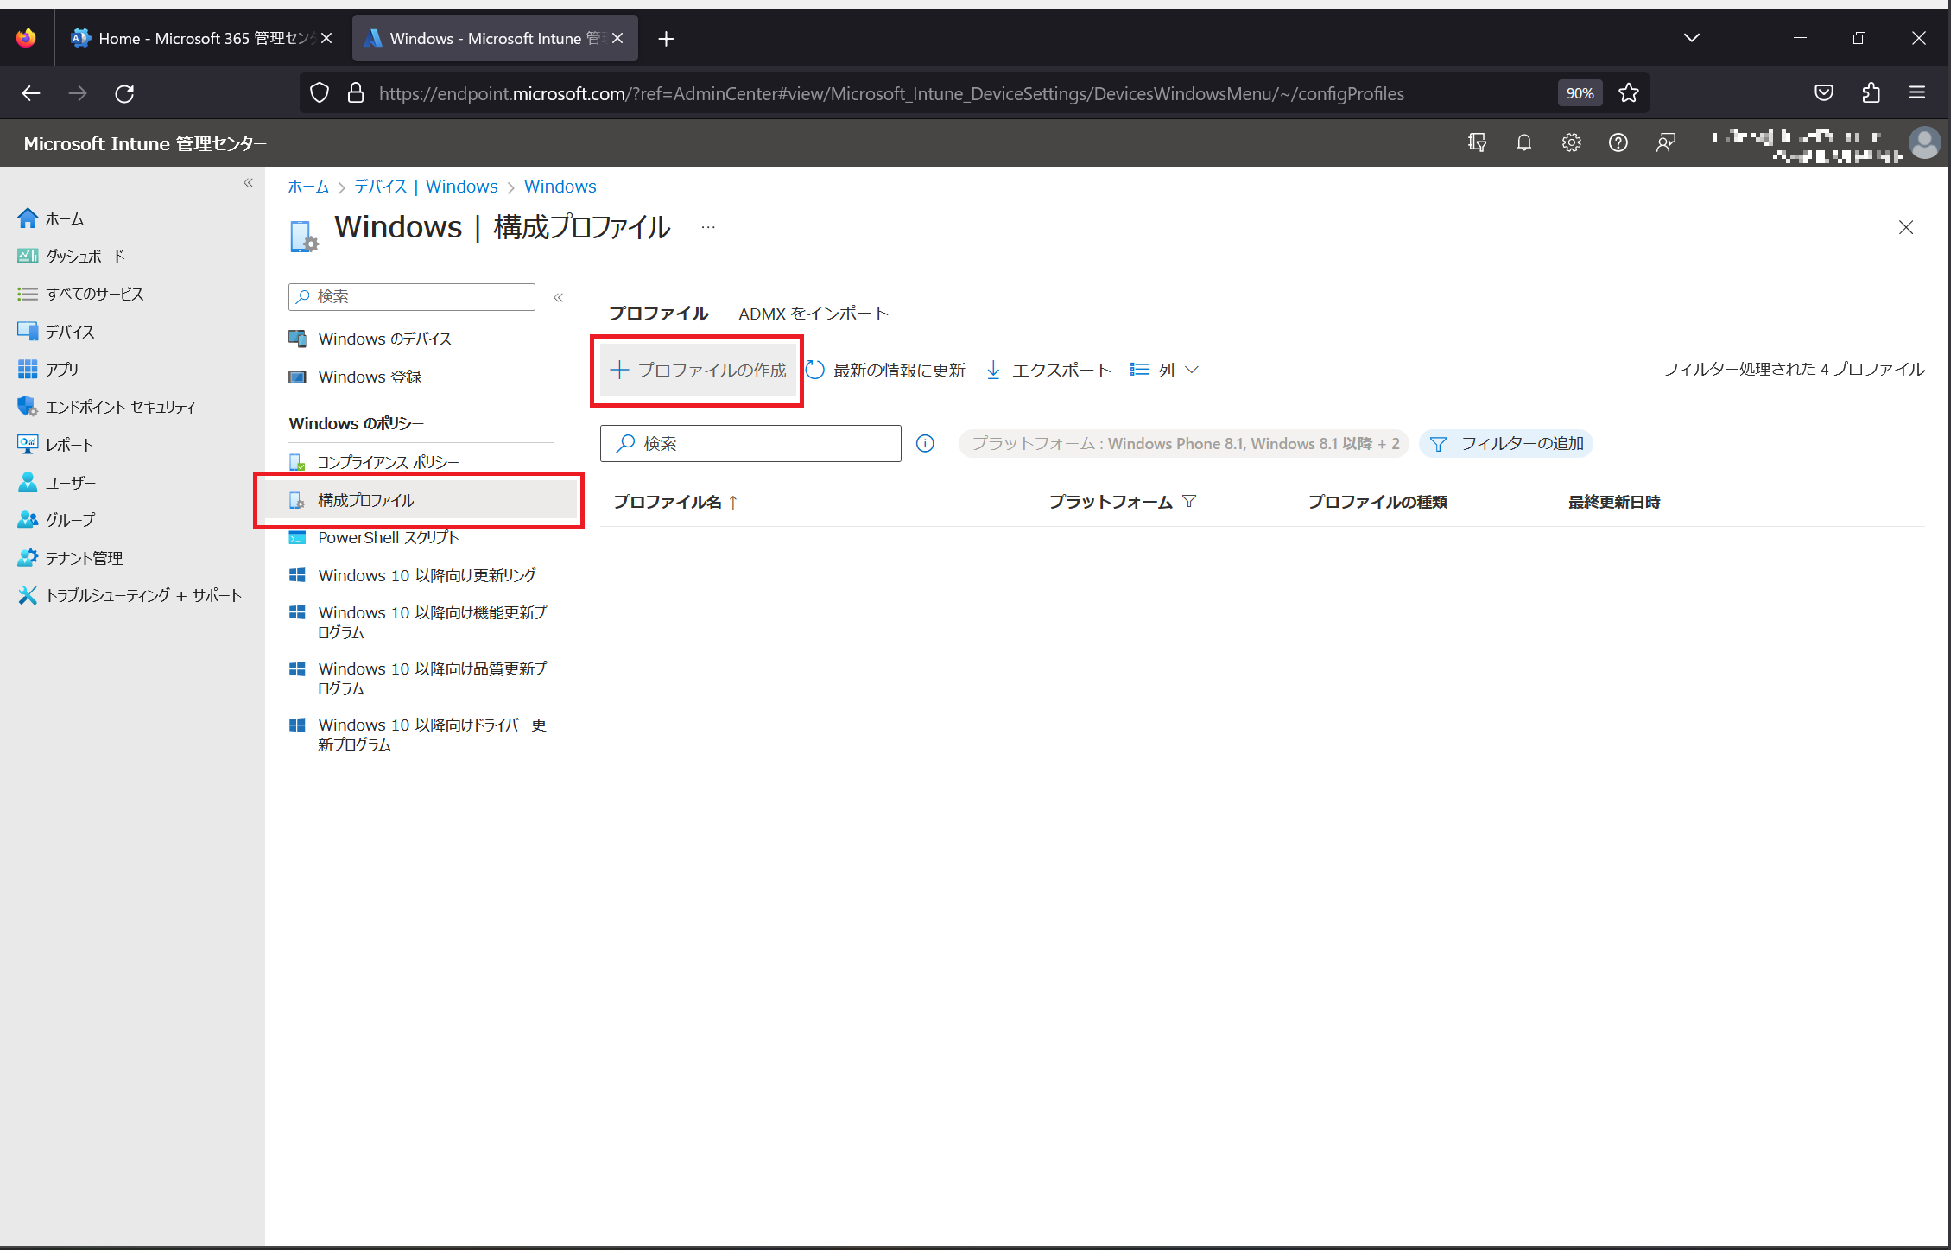Select the プロファイル tab
Viewport: 1957px width, 1254px height.
point(661,314)
